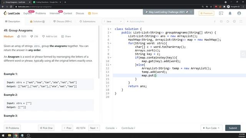Switch to the Description tab
Image resolution: width=246 pixels, height=138 pixels.
pos(13,21)
